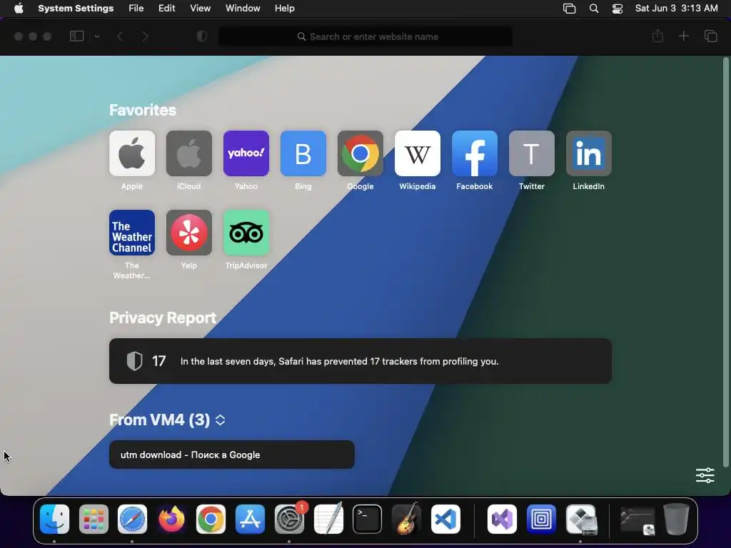Open the Facebook favorite tile
Viewport: 731px width, 548px height.
point(475,153)
